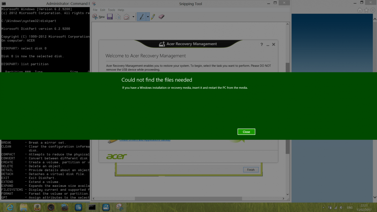Viewport: 377px width, 212px height.
Task: Save the snip with the floppy disk icon
Action: (110, 17)
